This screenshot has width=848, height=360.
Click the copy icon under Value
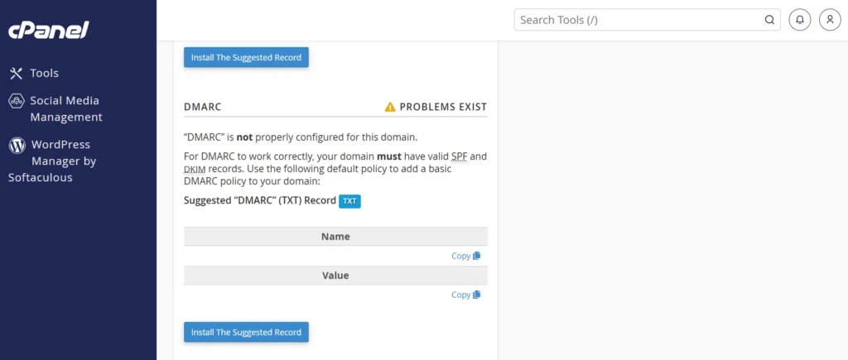[476, 295]
